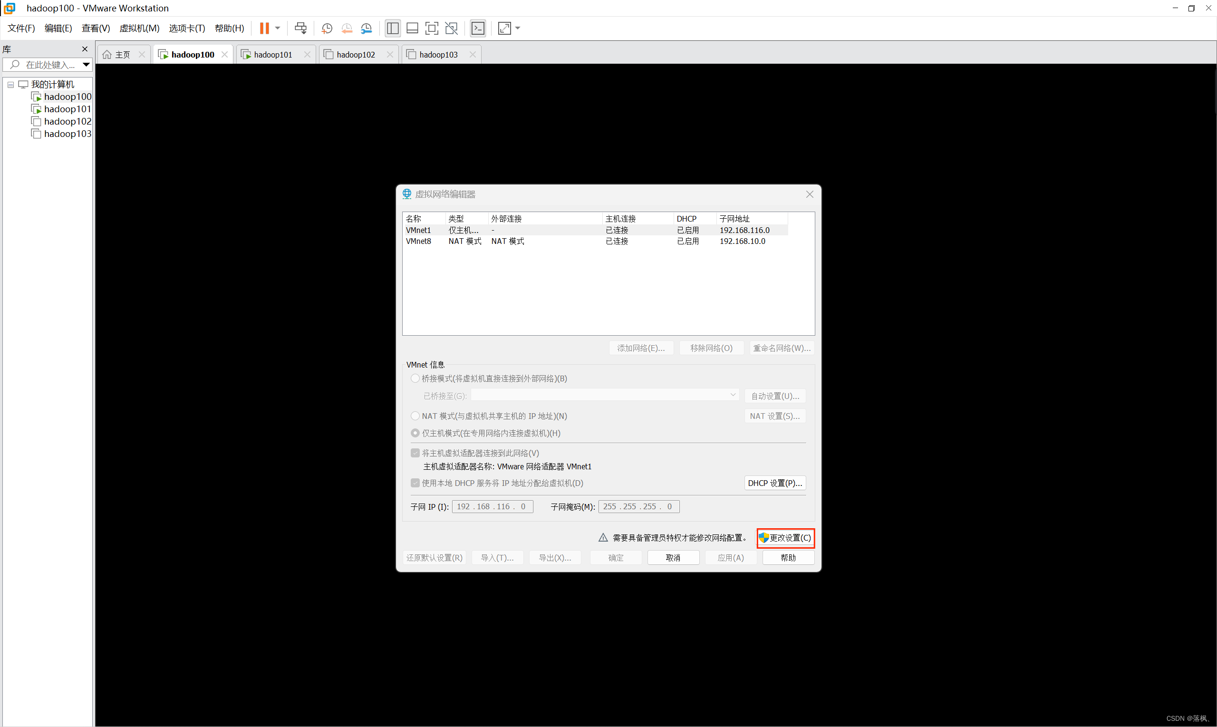Screen dimensions: 1217x727
Task: Open the 帮助(H) menu
Action: (229, 28)
